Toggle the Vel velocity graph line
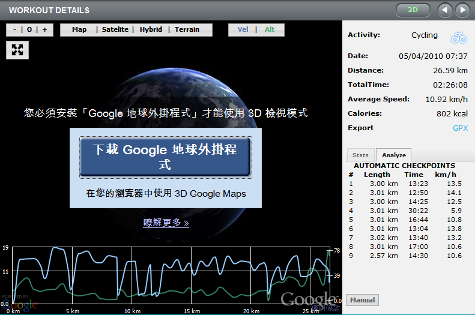475x315 pixels. (x=243, y=29)
